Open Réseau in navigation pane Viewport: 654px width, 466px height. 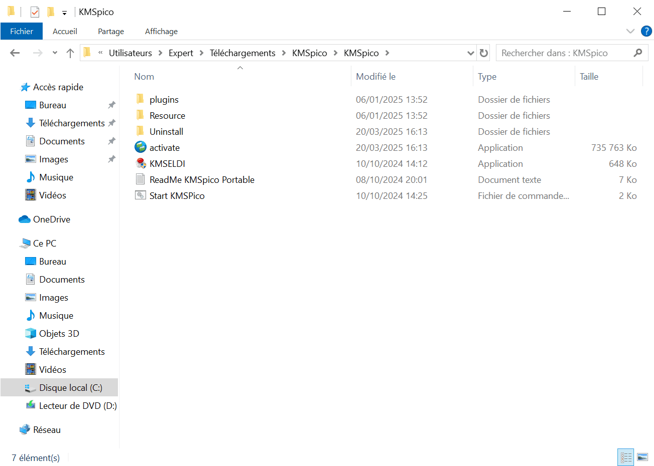pos(40,430)
